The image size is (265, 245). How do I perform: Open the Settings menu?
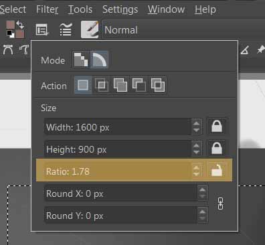tap(120, 9)
